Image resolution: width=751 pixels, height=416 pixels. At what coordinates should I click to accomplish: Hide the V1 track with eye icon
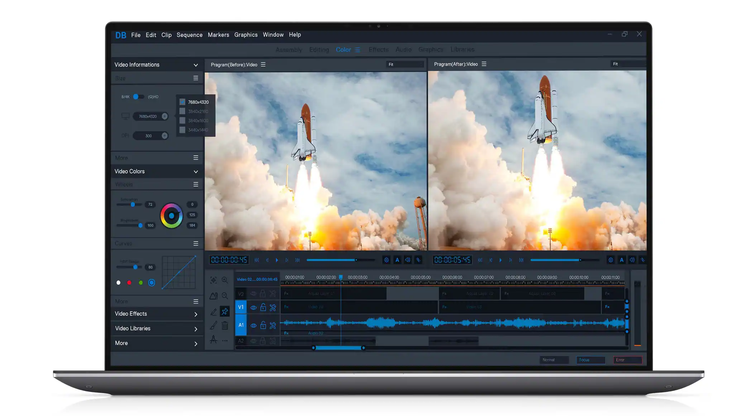click(253, 307)
